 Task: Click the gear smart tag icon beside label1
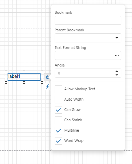point(47,77)
